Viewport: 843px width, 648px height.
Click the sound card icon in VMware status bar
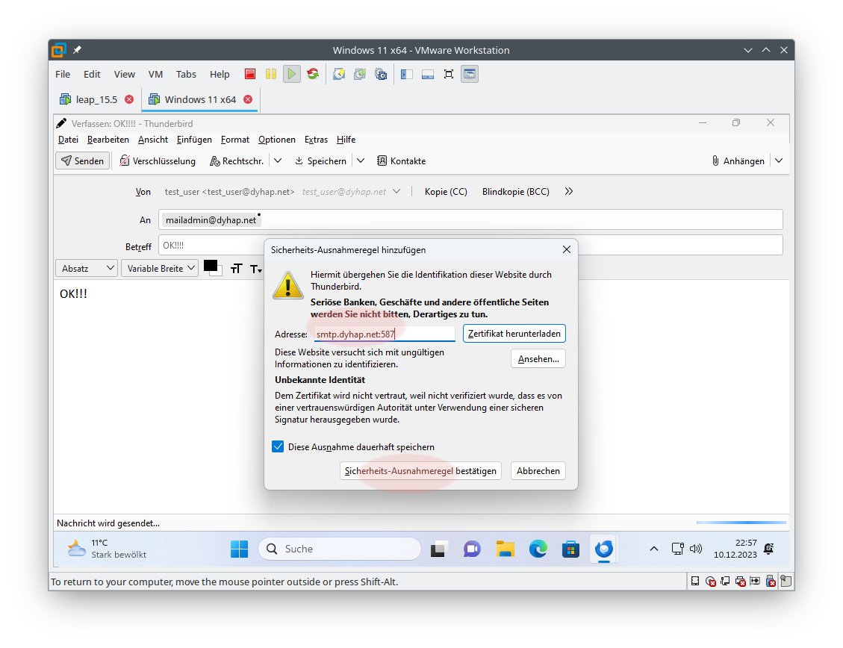click(x=756, y=581)
